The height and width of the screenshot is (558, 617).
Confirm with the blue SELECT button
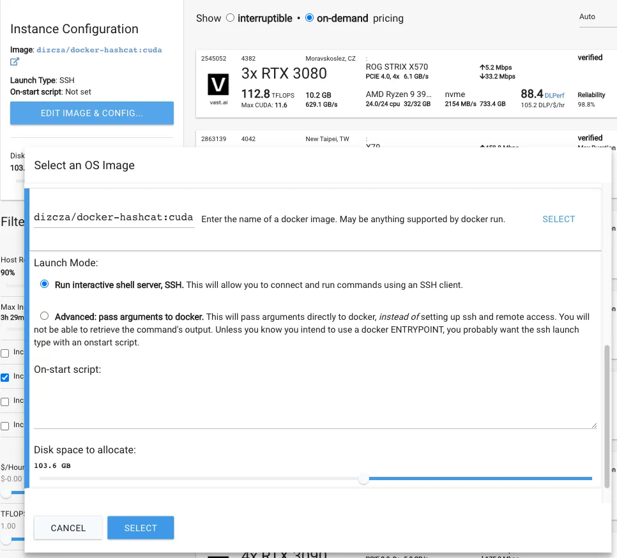pyautogui.click(x=141, y=528)
